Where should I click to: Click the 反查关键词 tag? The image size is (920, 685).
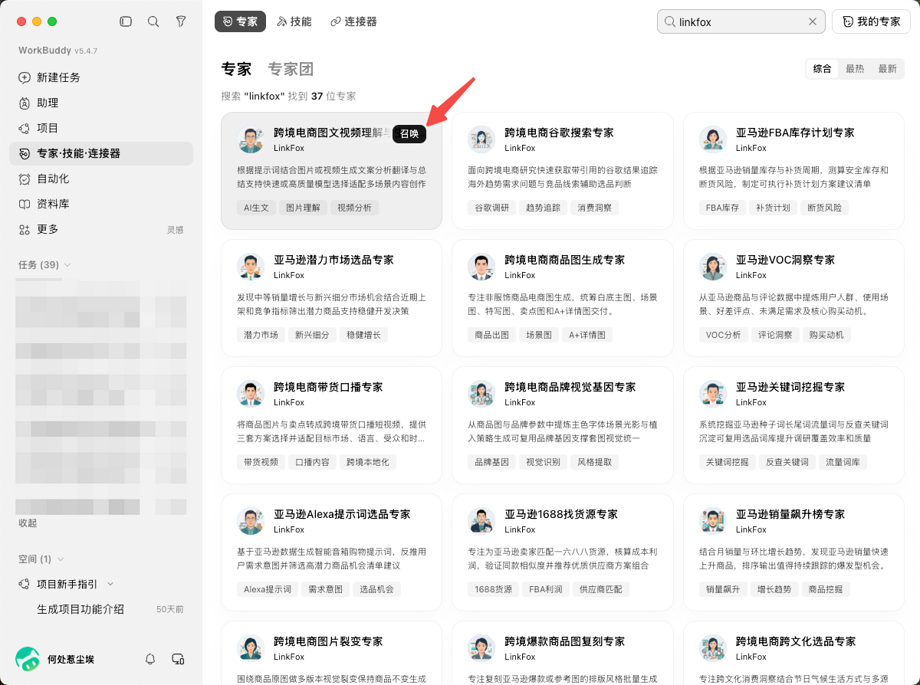pyautogui.click(x=788, y=462)
